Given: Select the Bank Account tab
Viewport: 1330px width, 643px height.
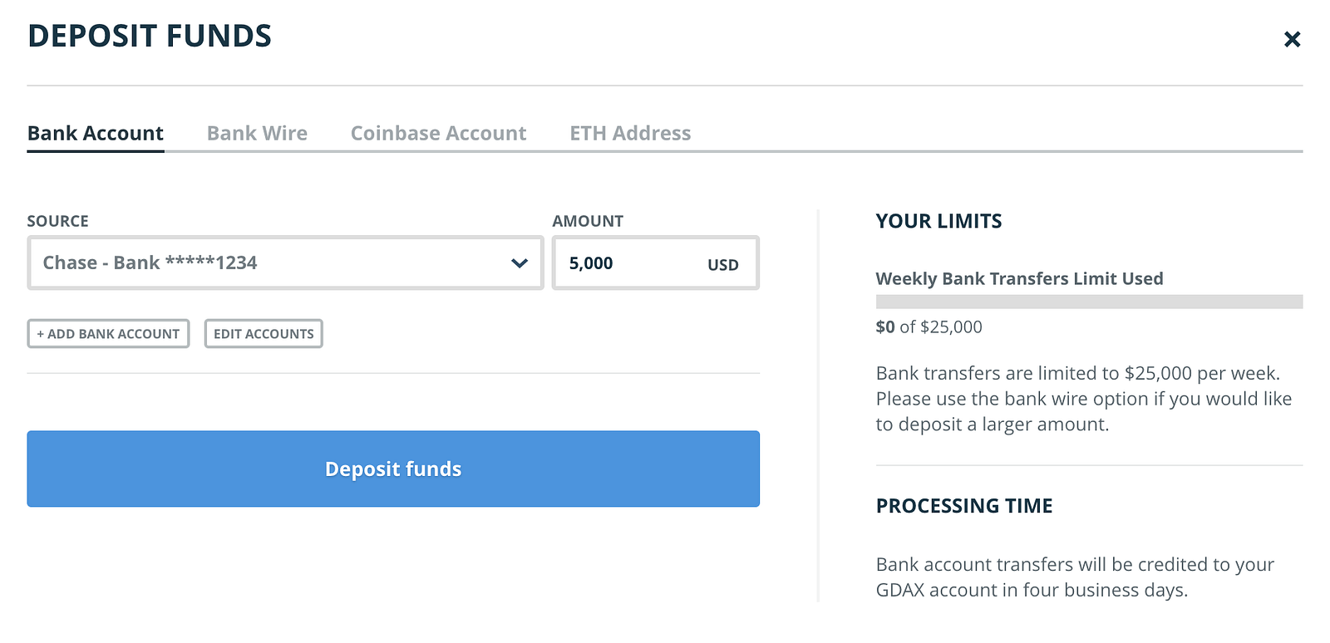Looking at the screenshot, I should (96, 134).
